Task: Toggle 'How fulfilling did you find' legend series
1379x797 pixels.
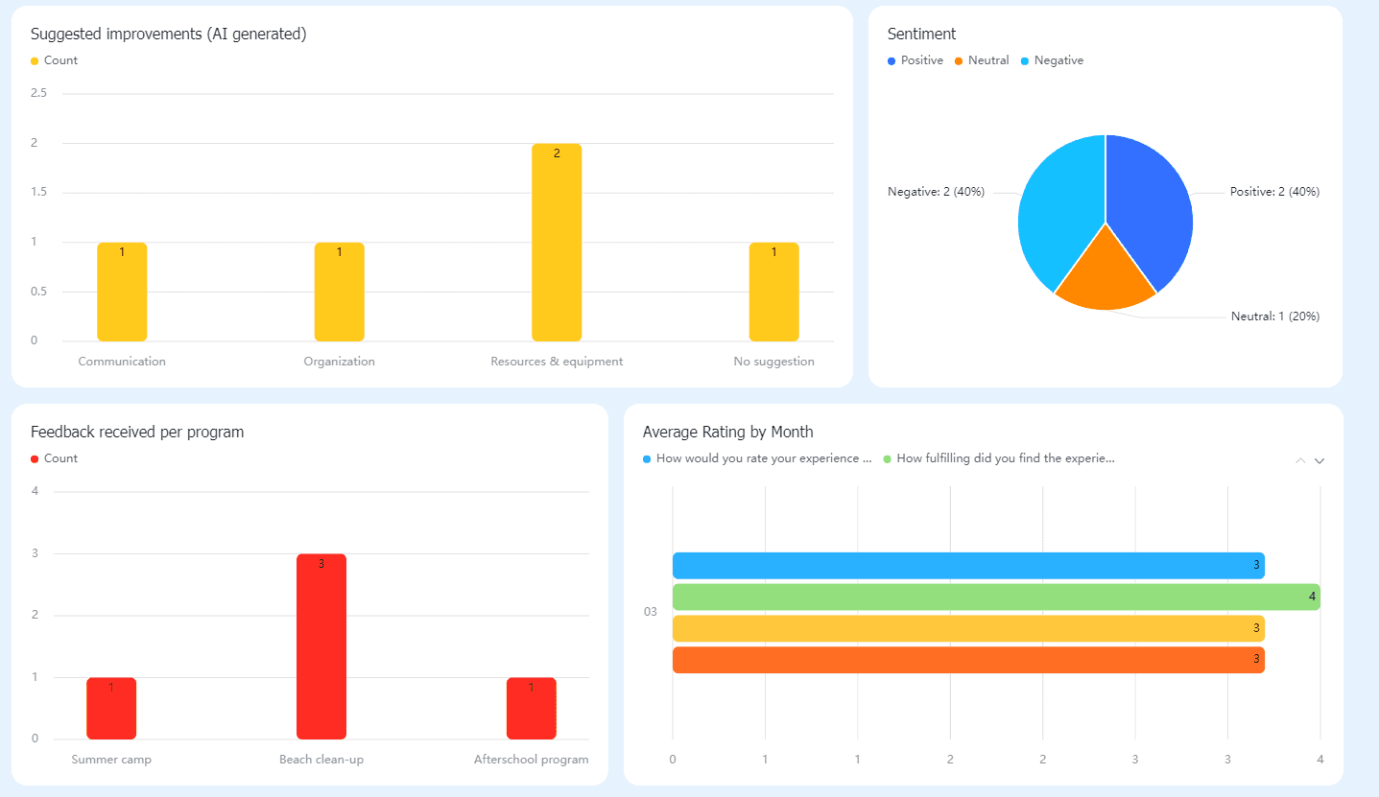Action: coord(999,458)
